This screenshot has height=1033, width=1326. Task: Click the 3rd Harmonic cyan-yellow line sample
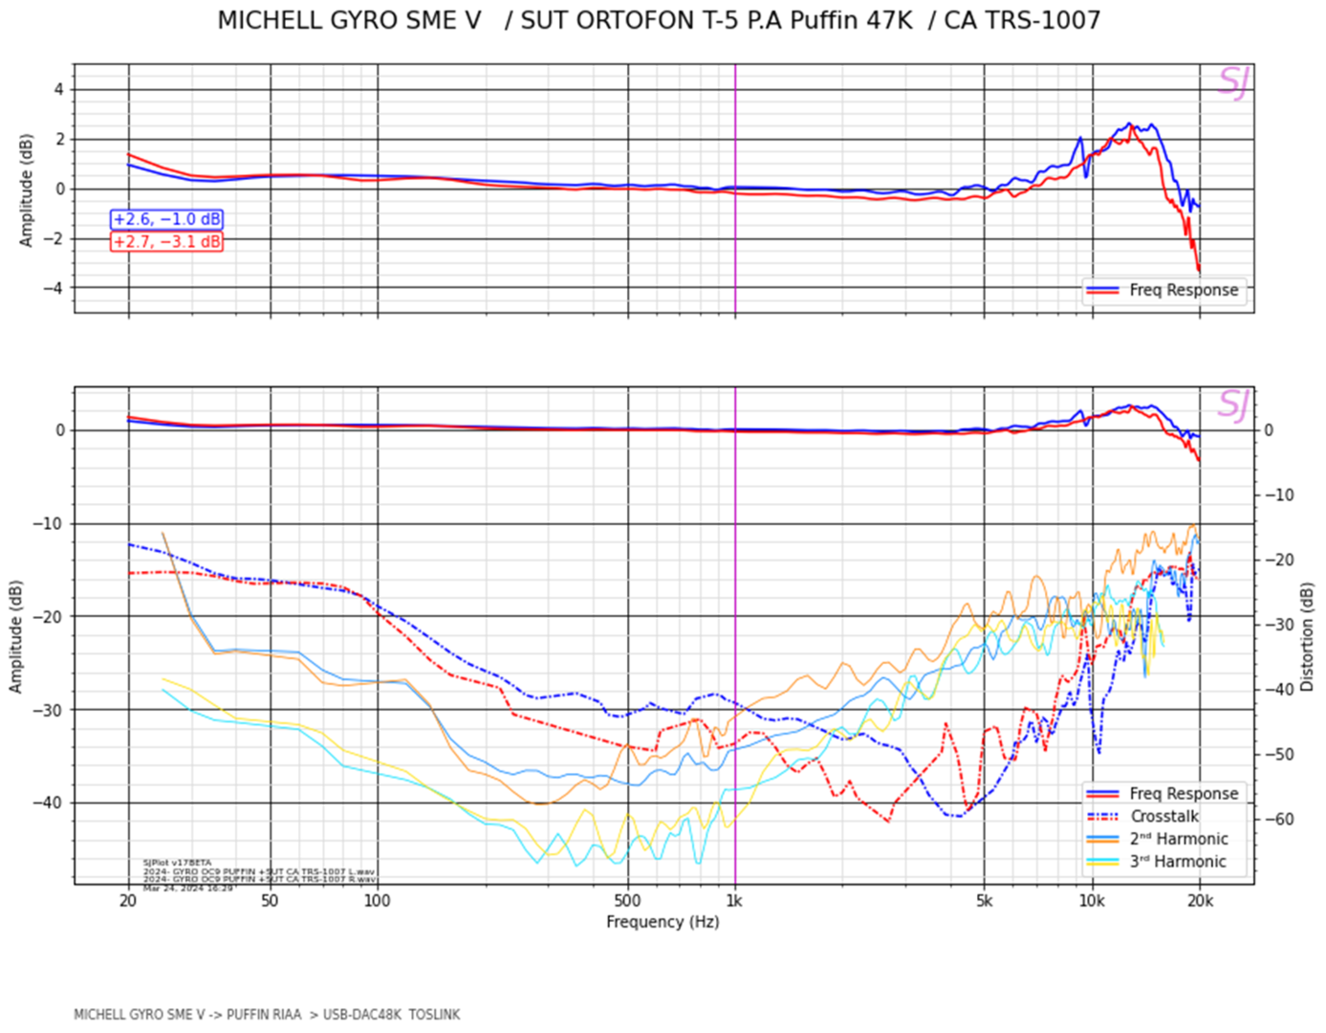coord(1102,862)
